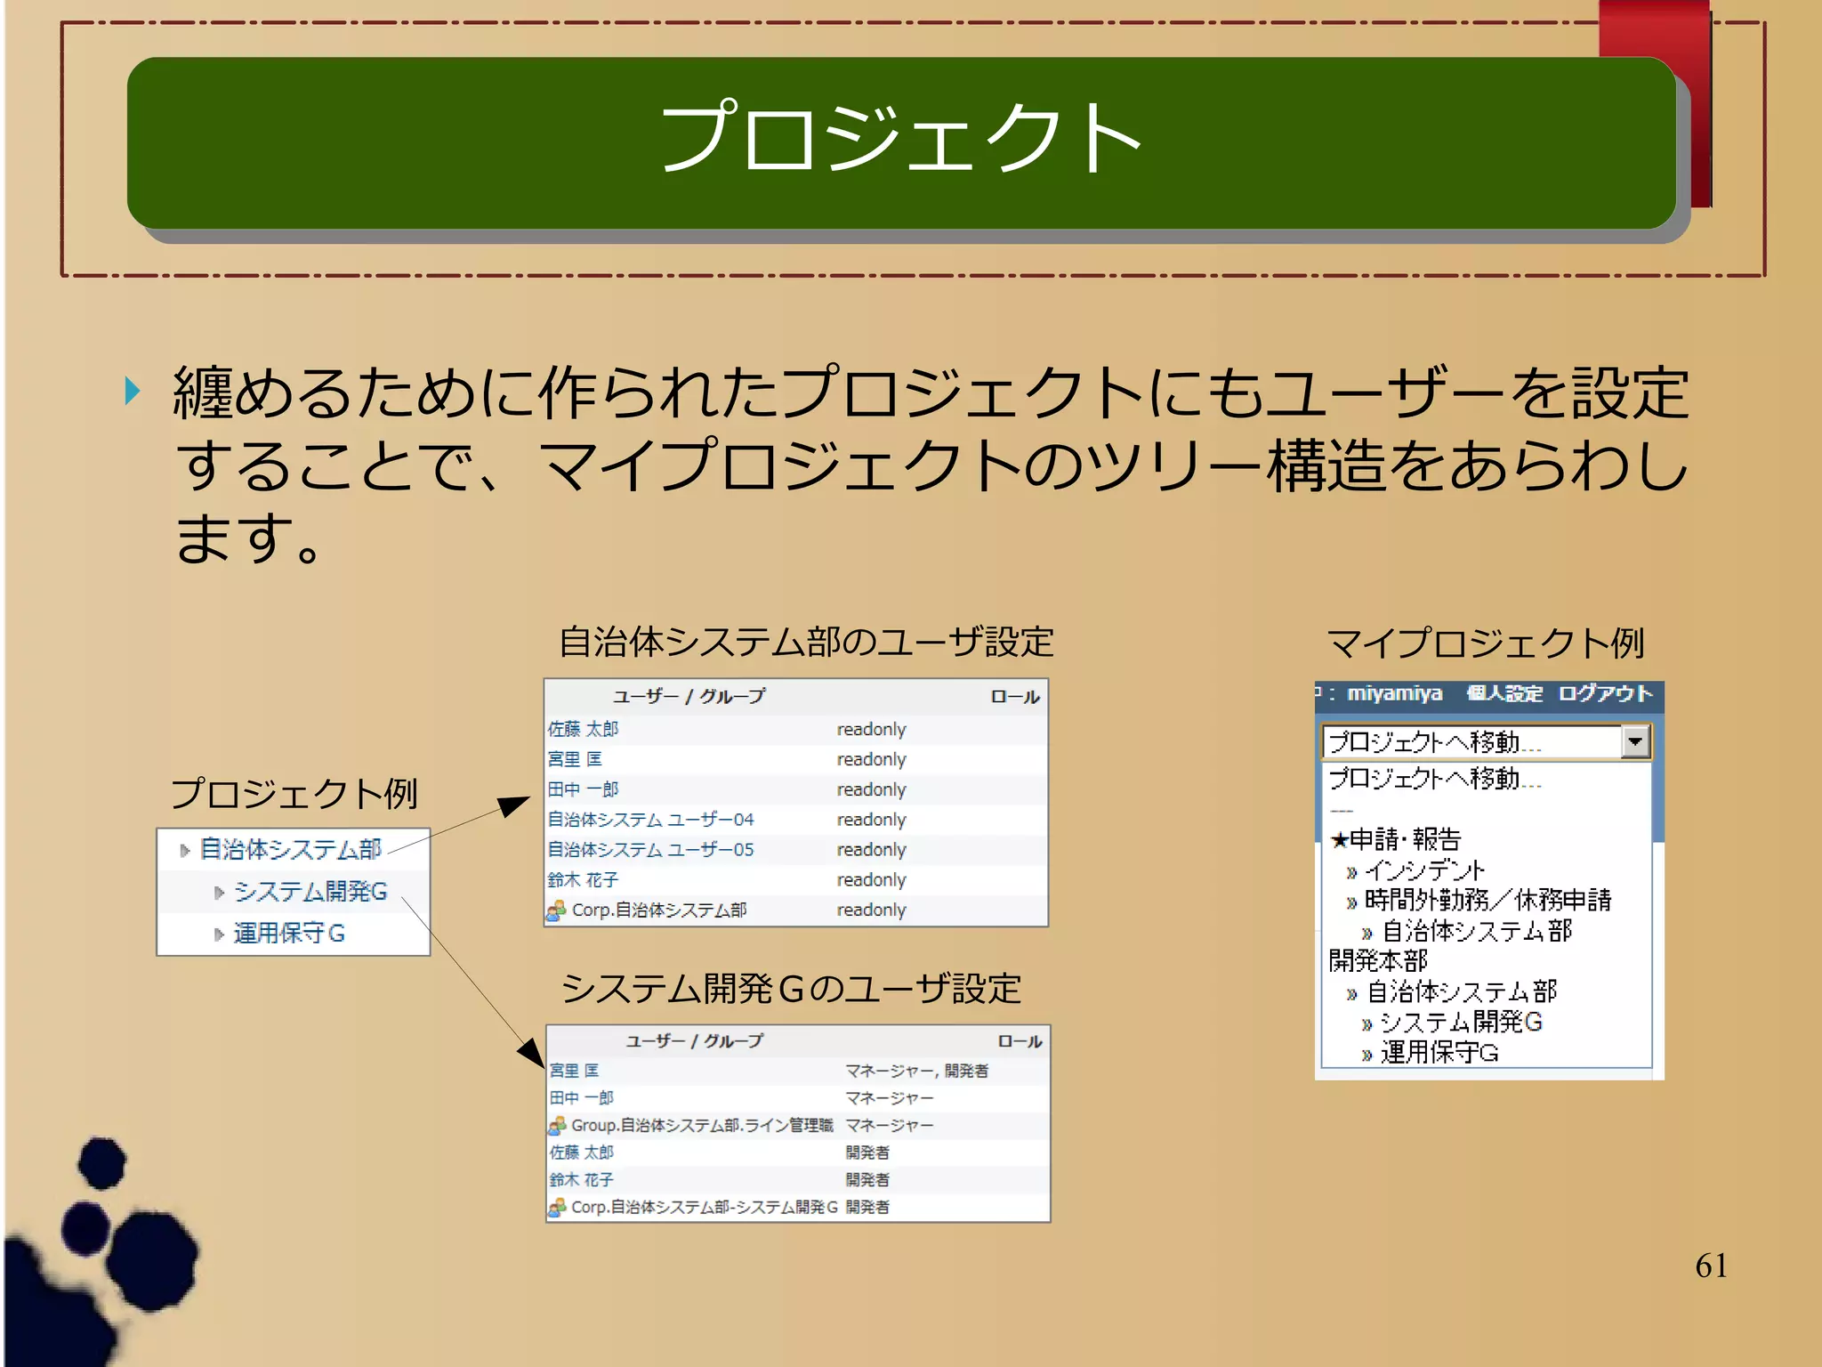Open user 佐藤 太郎 with readonly role
Screen dimensions: 1822x1367
coord(583,729)
